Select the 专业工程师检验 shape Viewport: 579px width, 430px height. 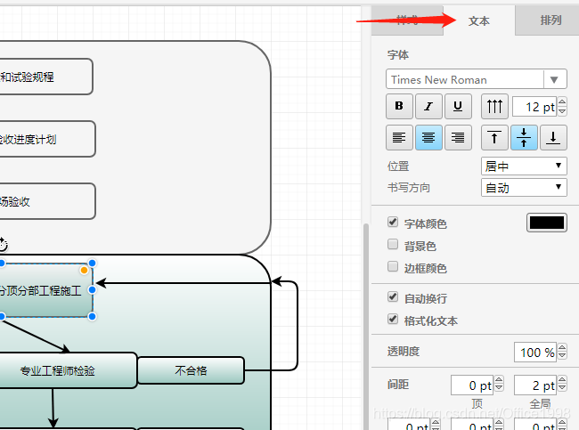pyautogui.click(x=68, y=370)
